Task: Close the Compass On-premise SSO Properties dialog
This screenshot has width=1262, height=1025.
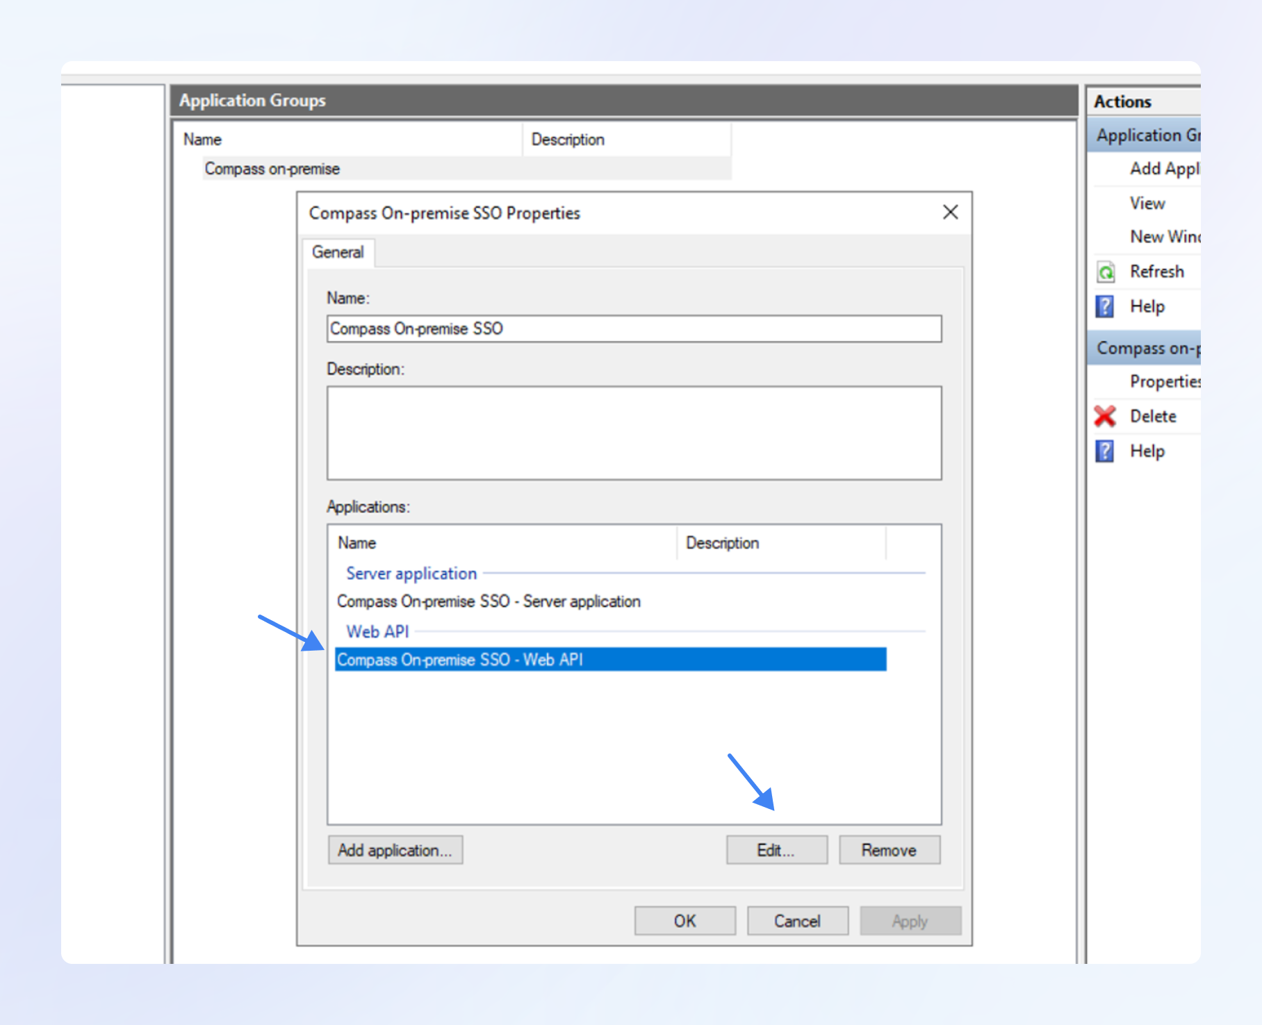Action: 950,212
